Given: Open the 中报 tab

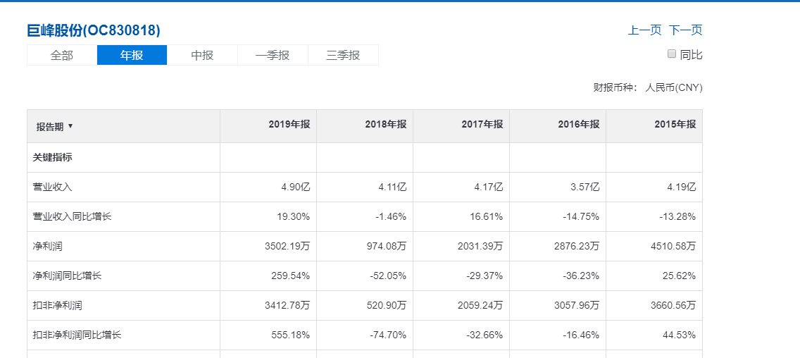Looking at the screenshot, I should pos(202,55).
